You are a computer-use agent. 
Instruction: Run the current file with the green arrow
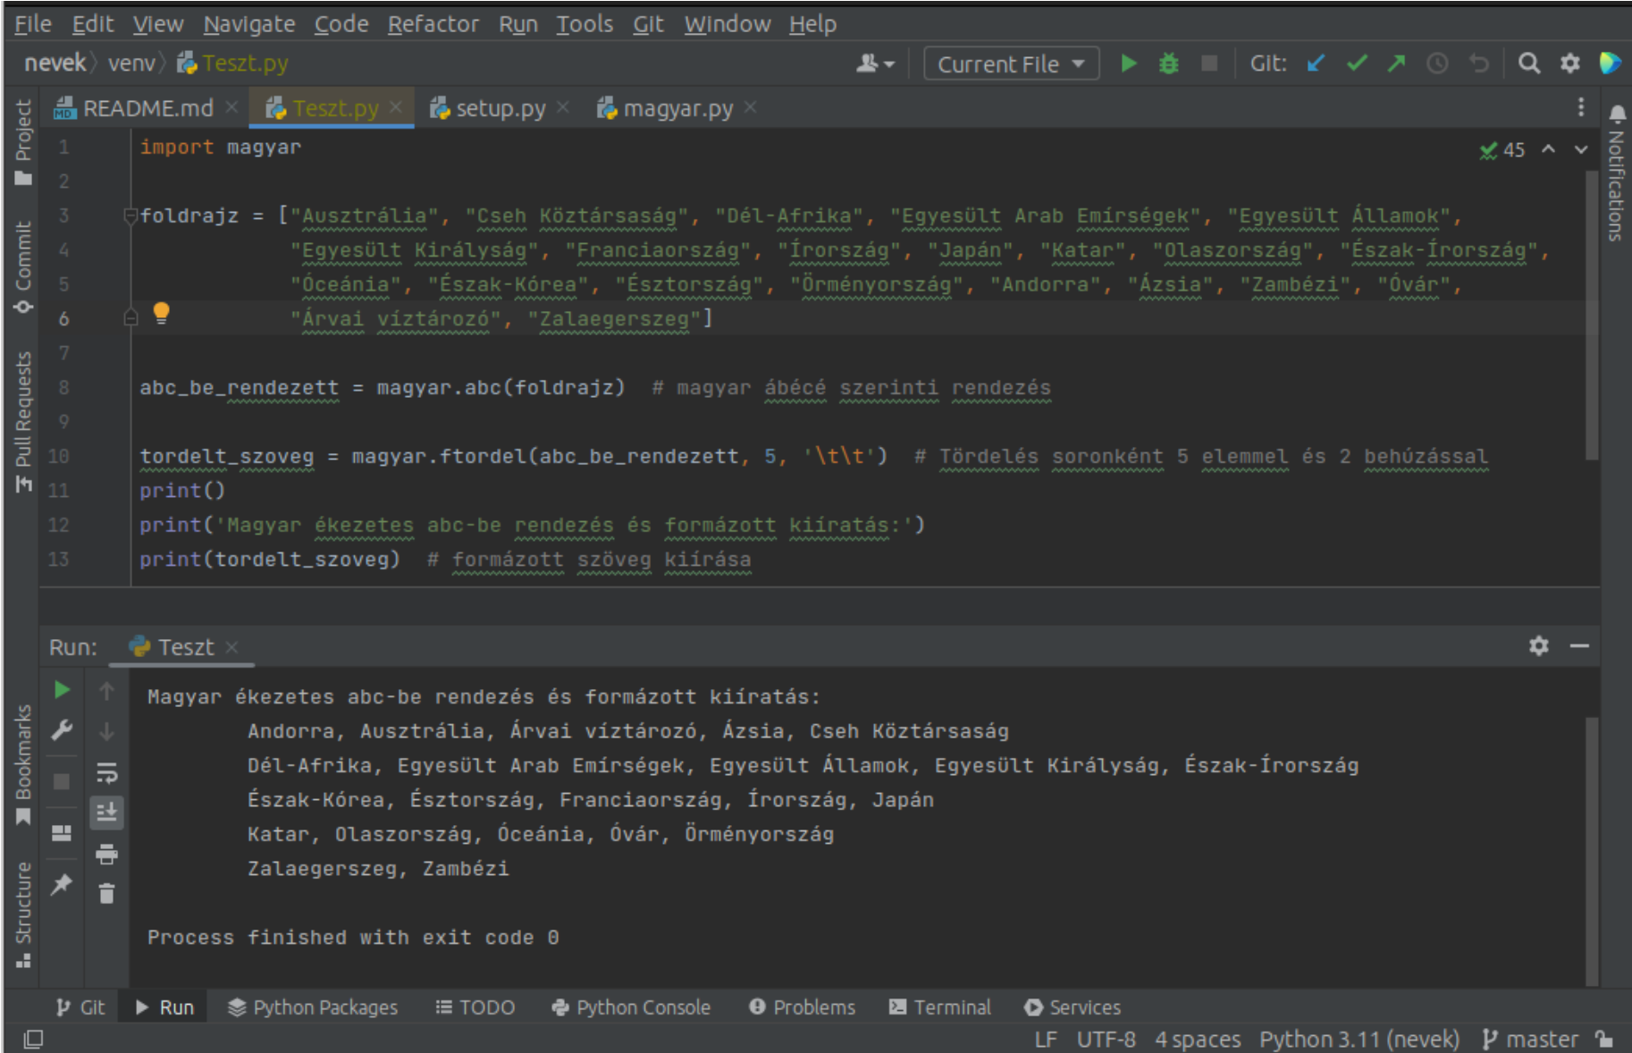[x=1128, y=63]
